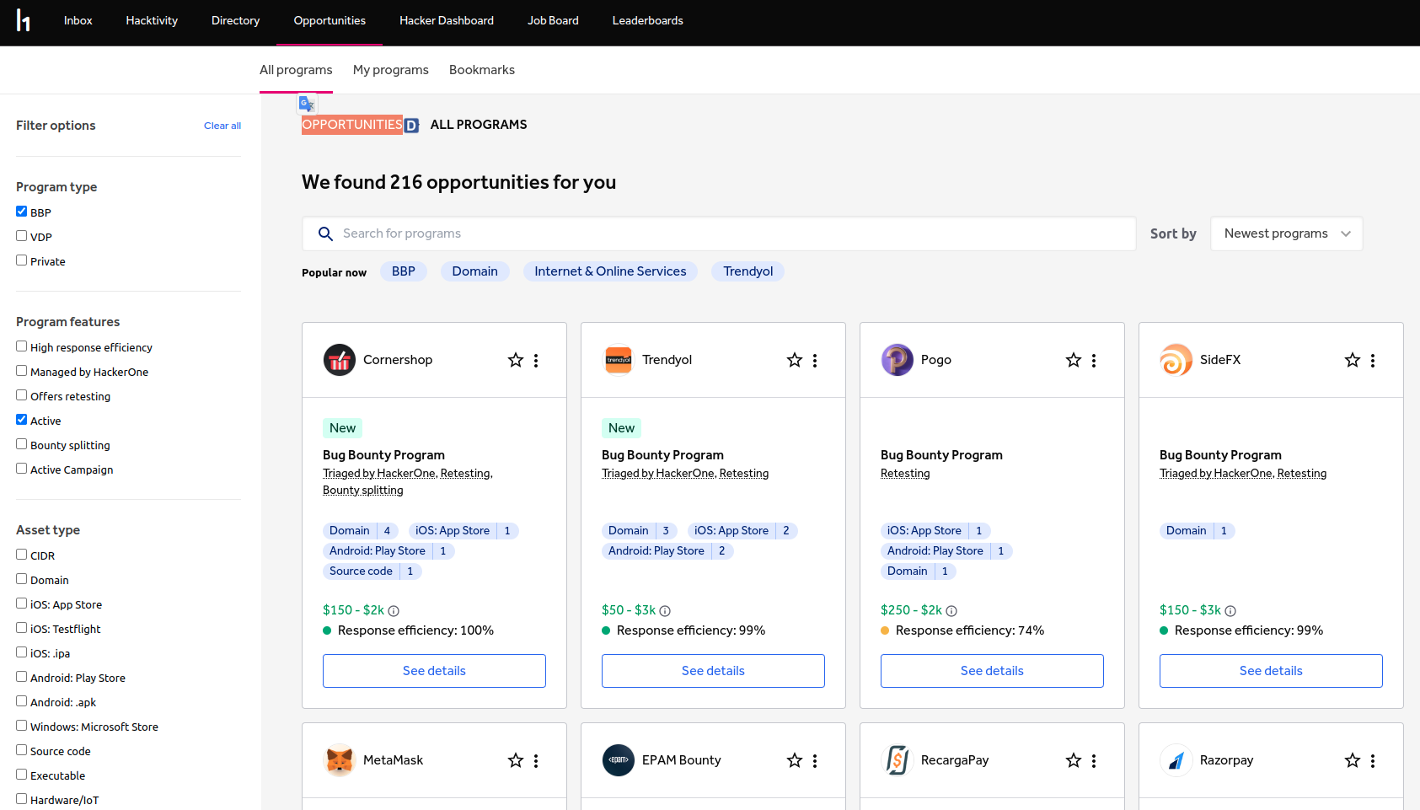Enable the VDP filter
1420x810 pixels.
(x=21, y=235)
